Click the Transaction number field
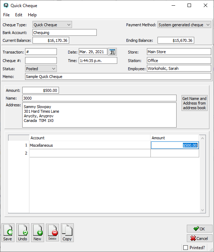 [41, 52]
